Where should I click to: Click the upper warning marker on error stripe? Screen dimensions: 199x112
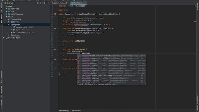tap(195, 21)
